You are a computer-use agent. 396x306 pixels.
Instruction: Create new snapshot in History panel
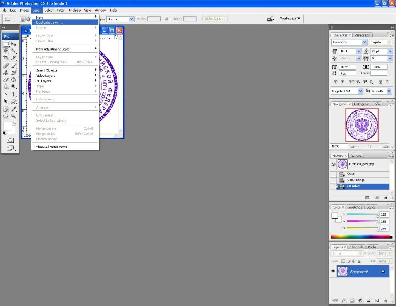377,197
